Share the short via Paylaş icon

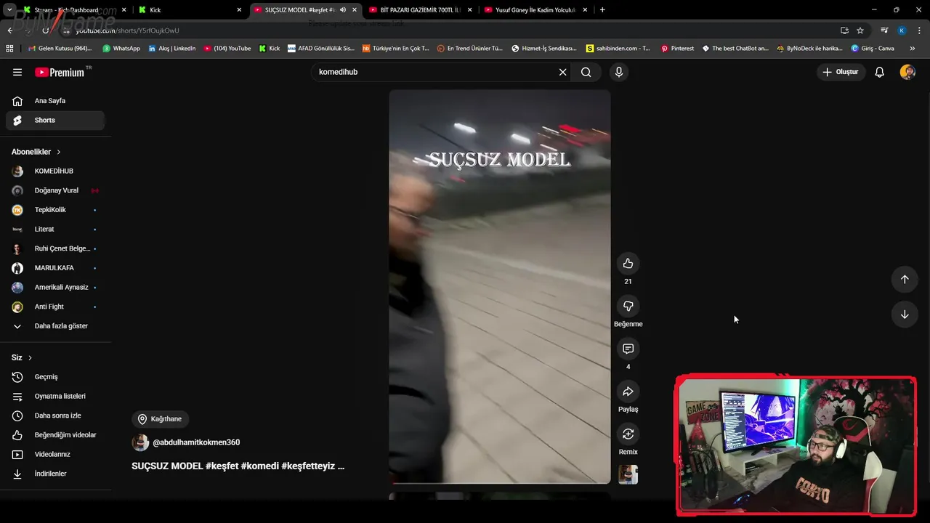coord(628,392)
